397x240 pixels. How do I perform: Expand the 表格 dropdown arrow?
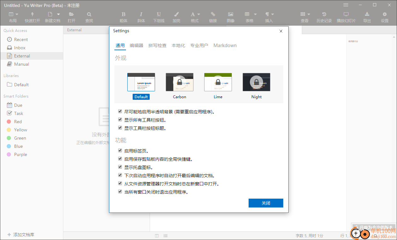[255, 14]
